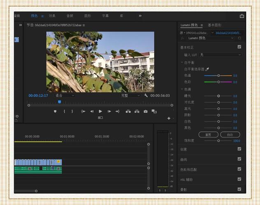This screenshot has height=205, width=260.
Task: Toggle comparison view icon
Action: 154,112
